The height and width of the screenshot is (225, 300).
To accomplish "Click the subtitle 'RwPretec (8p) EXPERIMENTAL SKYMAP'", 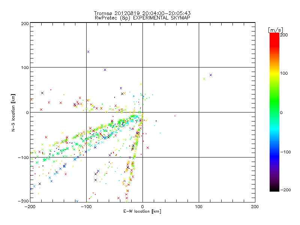I will coord(142,18).
